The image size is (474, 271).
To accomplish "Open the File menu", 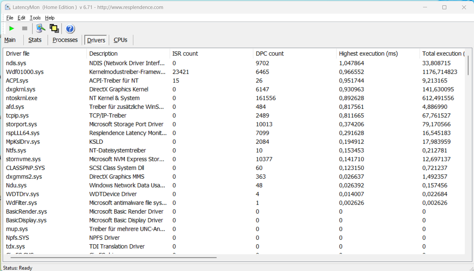I will [10, 18].
